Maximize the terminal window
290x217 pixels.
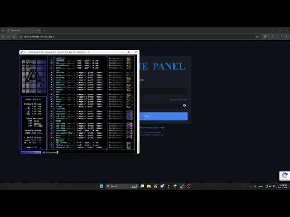coord(129,52)
